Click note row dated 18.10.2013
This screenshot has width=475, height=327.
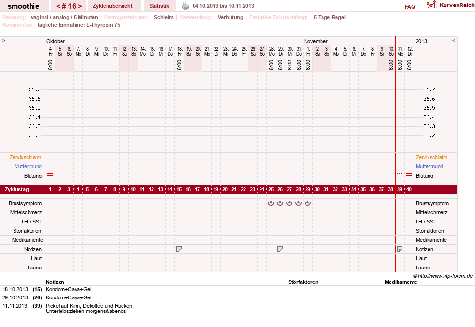coord(237,289)
